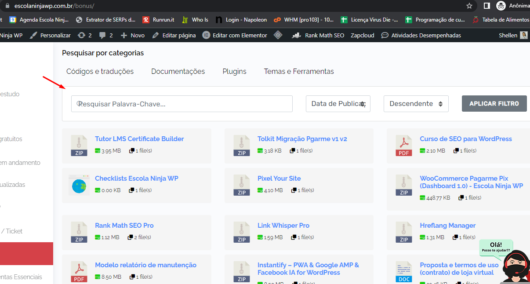Open Proposta e termos de uso (contrato)
Screen dimensions: 530x284
point(459,269)
